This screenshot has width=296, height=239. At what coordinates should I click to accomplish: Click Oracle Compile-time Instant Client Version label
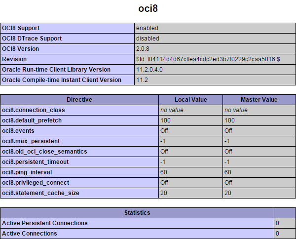(62, 80)
